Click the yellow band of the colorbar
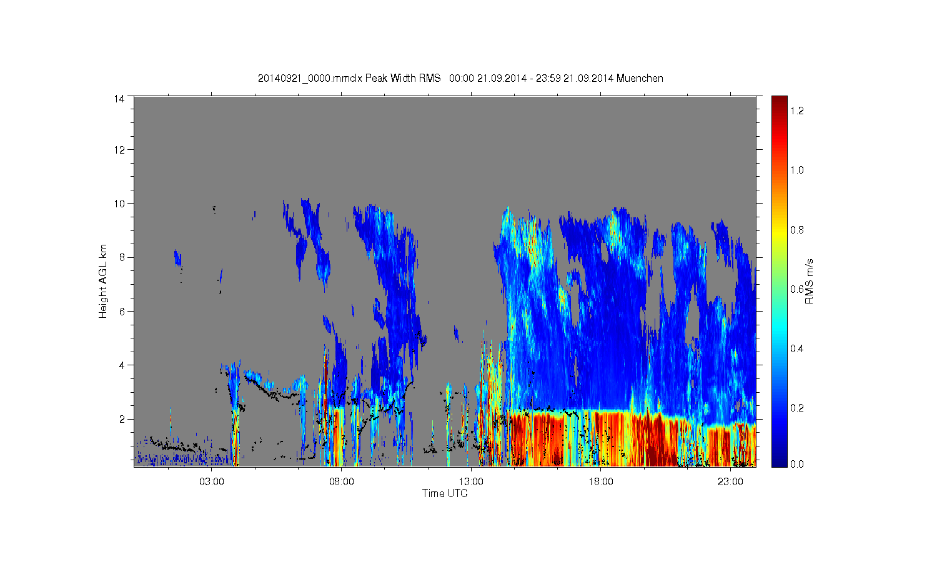 pos(779,236)
